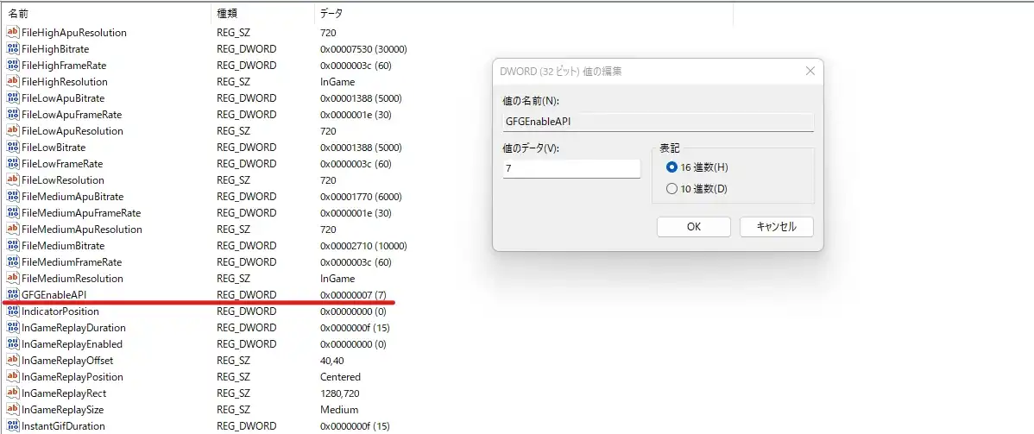
Task: Click the FileLowResolution string icon
Action: (13, 180)
